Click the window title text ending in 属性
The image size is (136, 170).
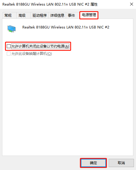(x=50, y=4)
